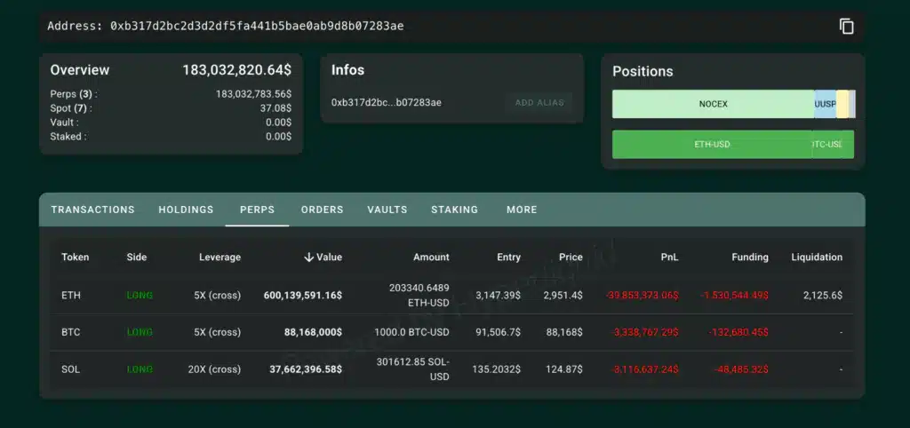This screenshot has width=910, height=428.
Task: Click the SOL token in the table
Action: [x=71, y=369]
